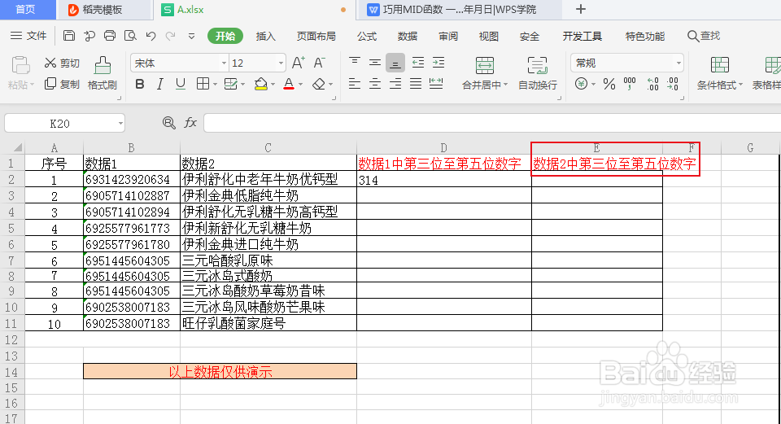781x424 pixels.
Task: Click the fx insert function icon
Action: [x=190, y=123]
